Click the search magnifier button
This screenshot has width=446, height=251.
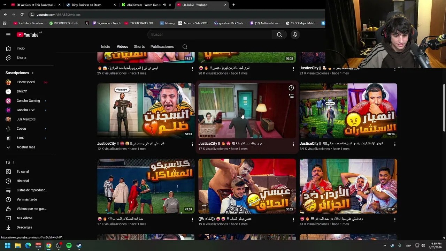coord(279,35)
